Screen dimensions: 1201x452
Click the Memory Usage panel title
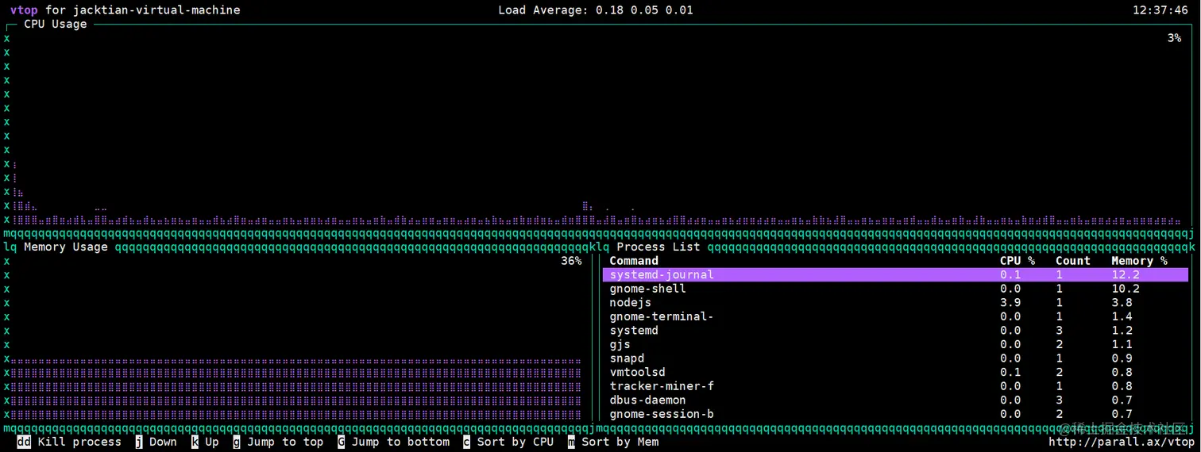66,247
